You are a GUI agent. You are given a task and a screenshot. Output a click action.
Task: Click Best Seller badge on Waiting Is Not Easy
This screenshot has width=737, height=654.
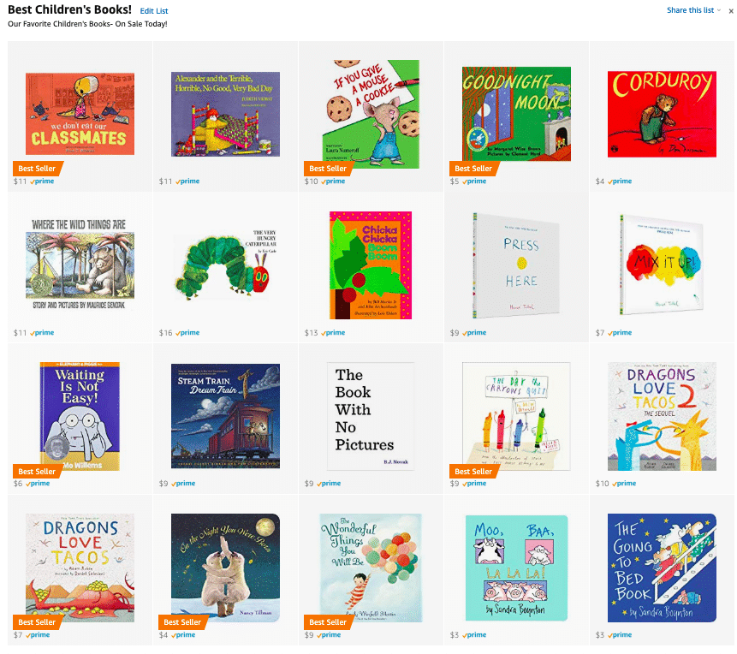click(37, 471)
